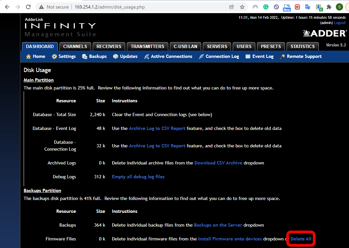Open the SERVERS tab
This screenshot has width=349, height=248.
pyautogui.click(x=217, y=47)
